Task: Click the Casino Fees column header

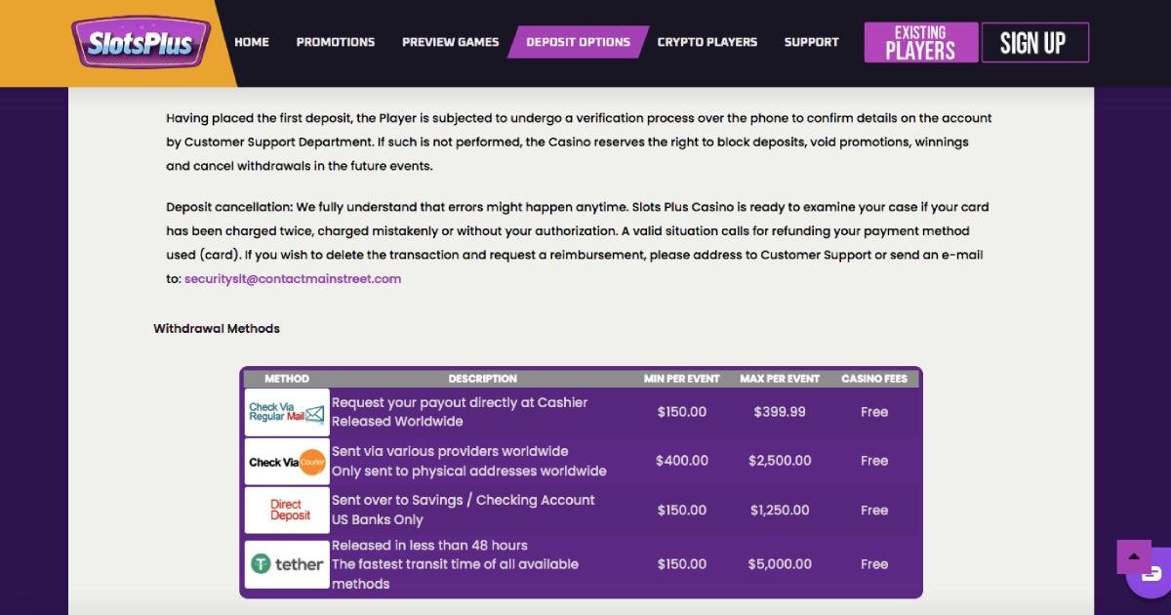Action: [874, 379]
